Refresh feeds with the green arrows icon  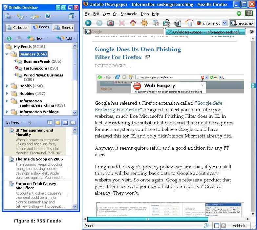[x=9, y=38]
